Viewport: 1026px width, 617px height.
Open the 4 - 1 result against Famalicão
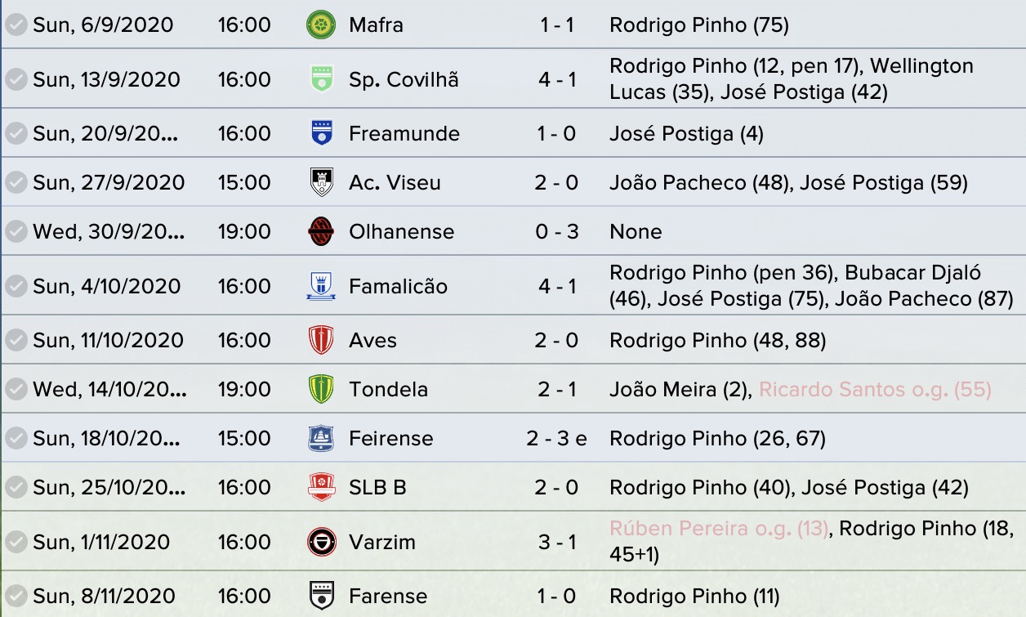[556, 286]
